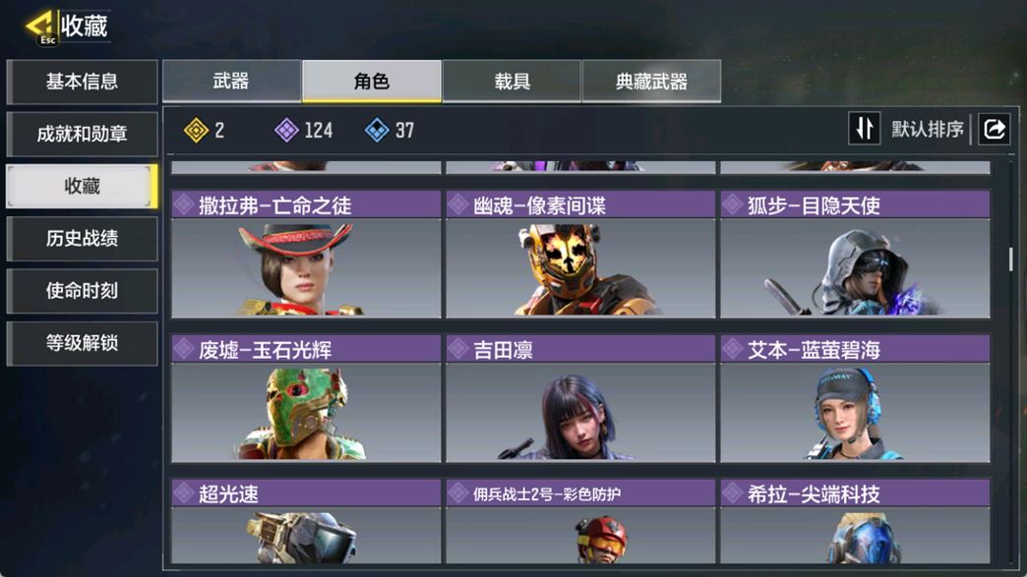Click the rarity diamond on 吉田凛 card
1027x577 pixels.
457,349
